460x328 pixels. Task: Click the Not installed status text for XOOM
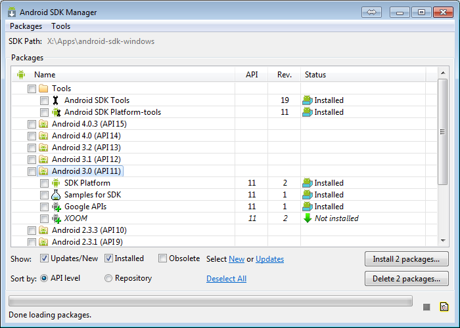(336, 218)
